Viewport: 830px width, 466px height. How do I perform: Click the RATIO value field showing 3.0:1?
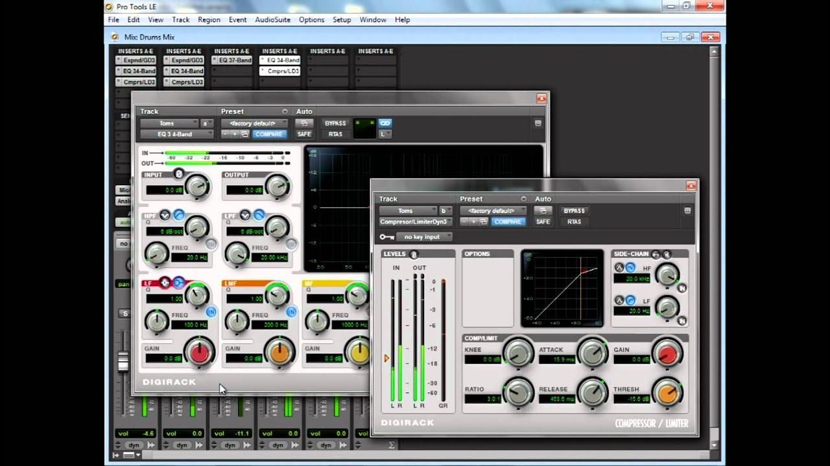(x=483, y=399)
